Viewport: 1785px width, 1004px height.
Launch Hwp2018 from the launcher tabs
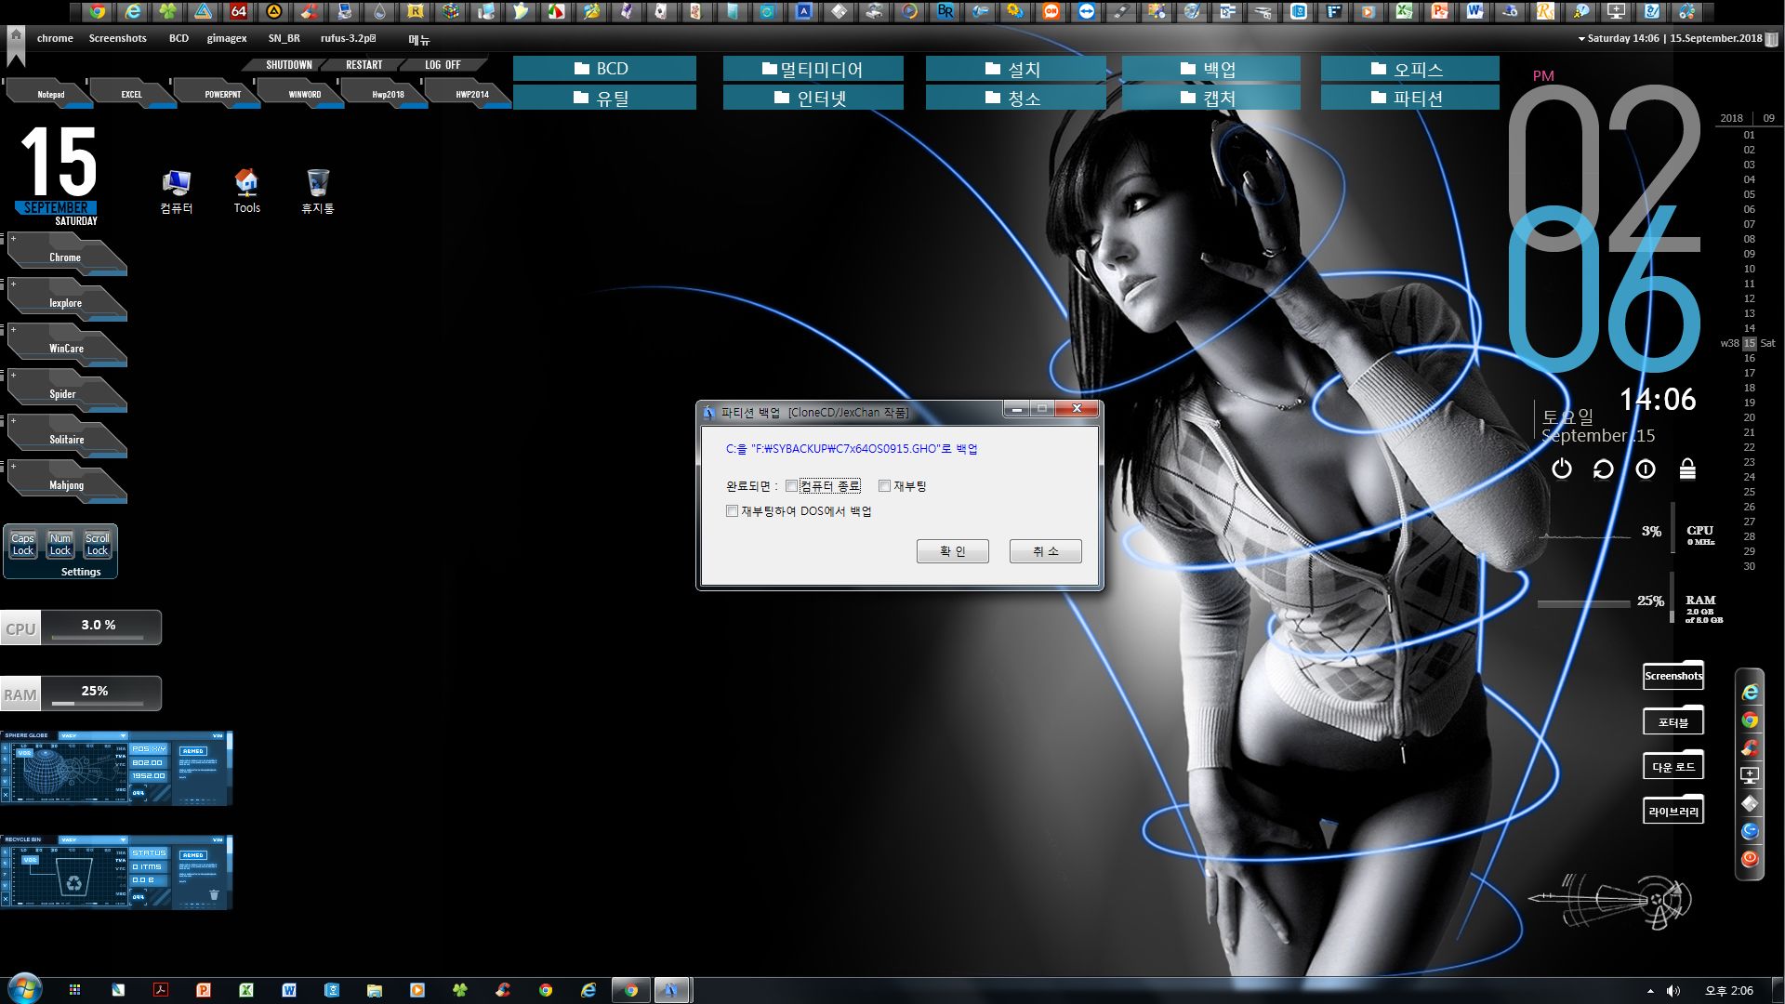pyautogui.click(x=388, y=94)
